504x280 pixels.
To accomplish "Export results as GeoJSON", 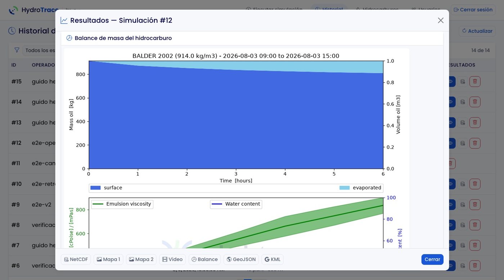I will click(241, 260).
